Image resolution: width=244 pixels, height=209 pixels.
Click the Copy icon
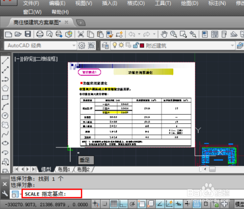90,34
